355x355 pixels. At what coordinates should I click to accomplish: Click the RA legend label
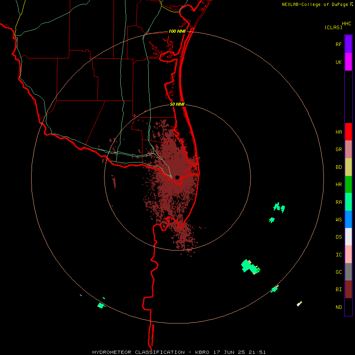pos(339,202)
